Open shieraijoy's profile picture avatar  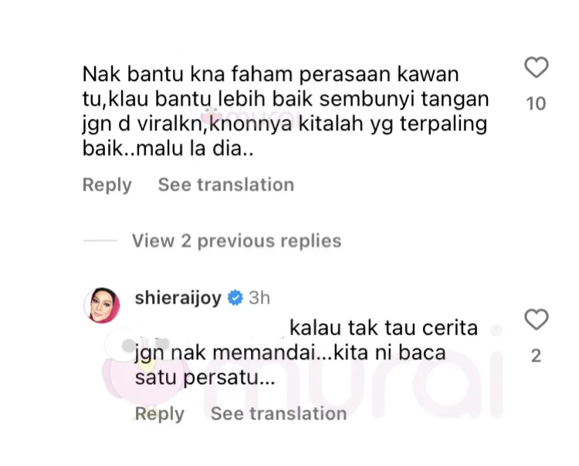(x=102, y=306)
